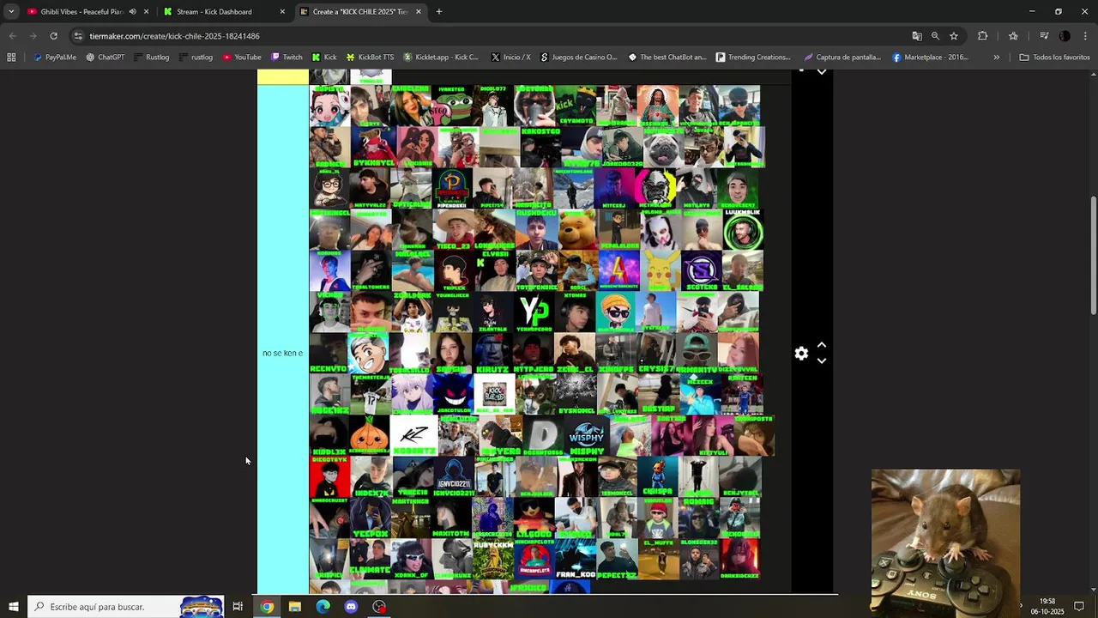Open the PayPal.Me bookmark
1098x618 pixels.
[x=54, y=58]
